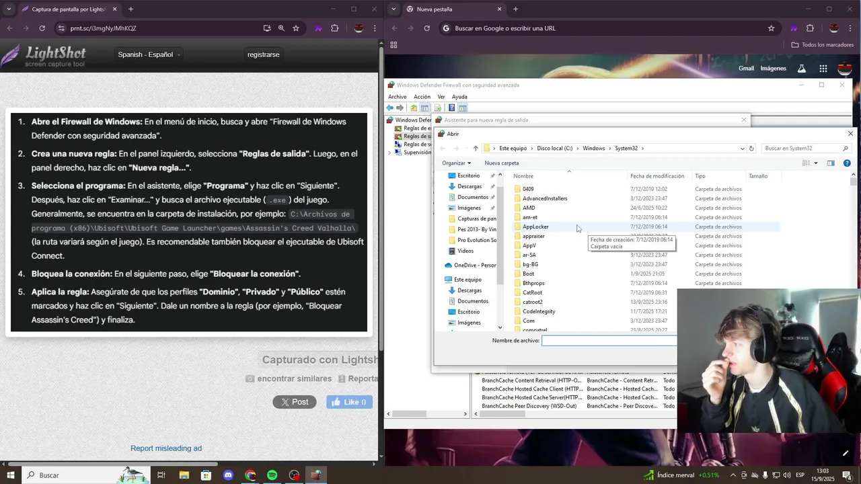
Task: Click Windows breadcrumb in address path
Action: (x=594, y=149)
